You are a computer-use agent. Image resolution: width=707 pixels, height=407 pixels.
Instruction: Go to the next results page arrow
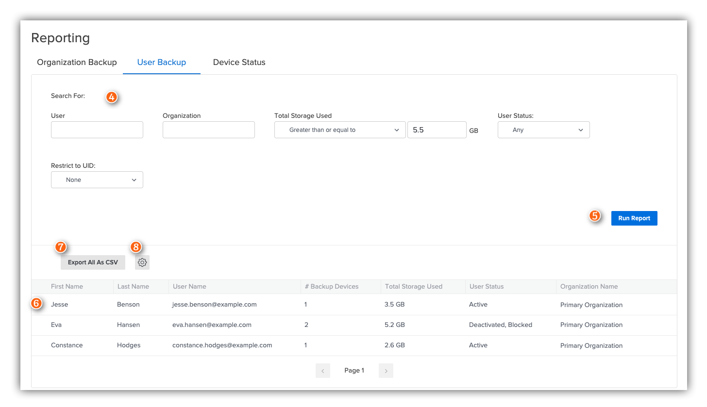386,371
